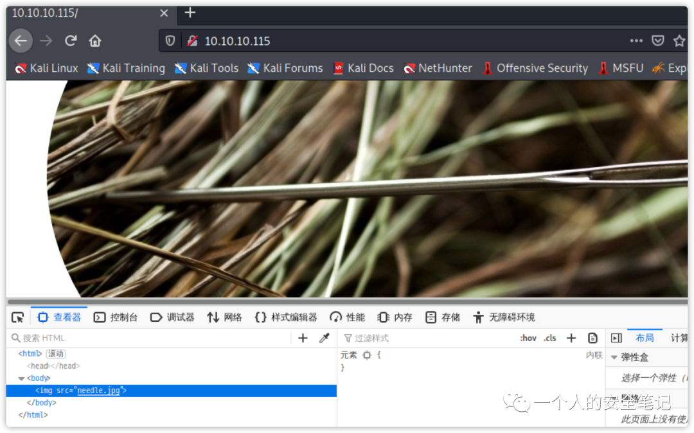Switch to the 存储 storage tab
Viewport: 694px width, 433px height.
point(443,317)
